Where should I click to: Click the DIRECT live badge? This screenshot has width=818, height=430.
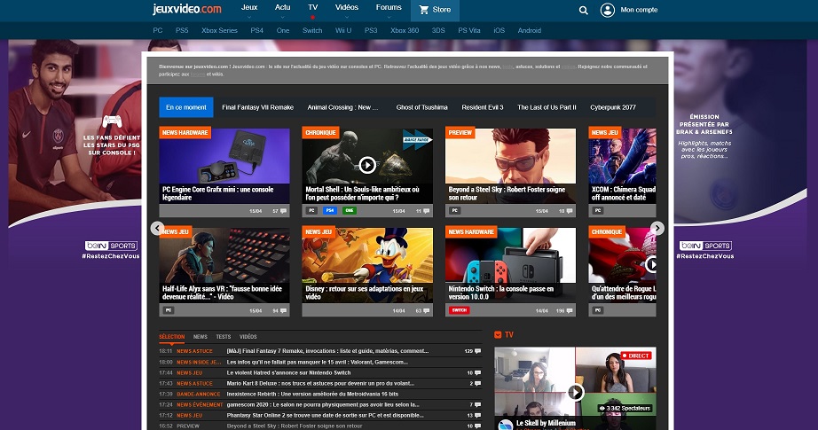[636, 356]
